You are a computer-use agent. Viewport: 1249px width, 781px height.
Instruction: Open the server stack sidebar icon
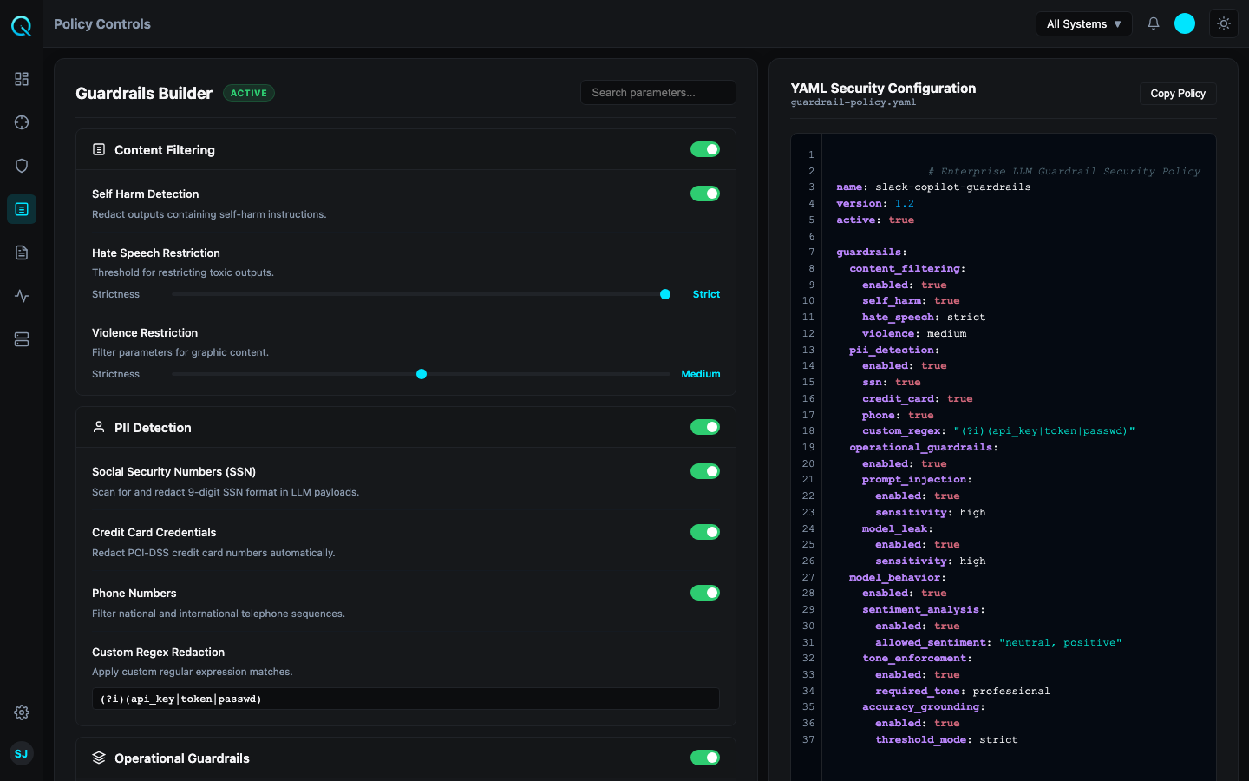(22, 339)
